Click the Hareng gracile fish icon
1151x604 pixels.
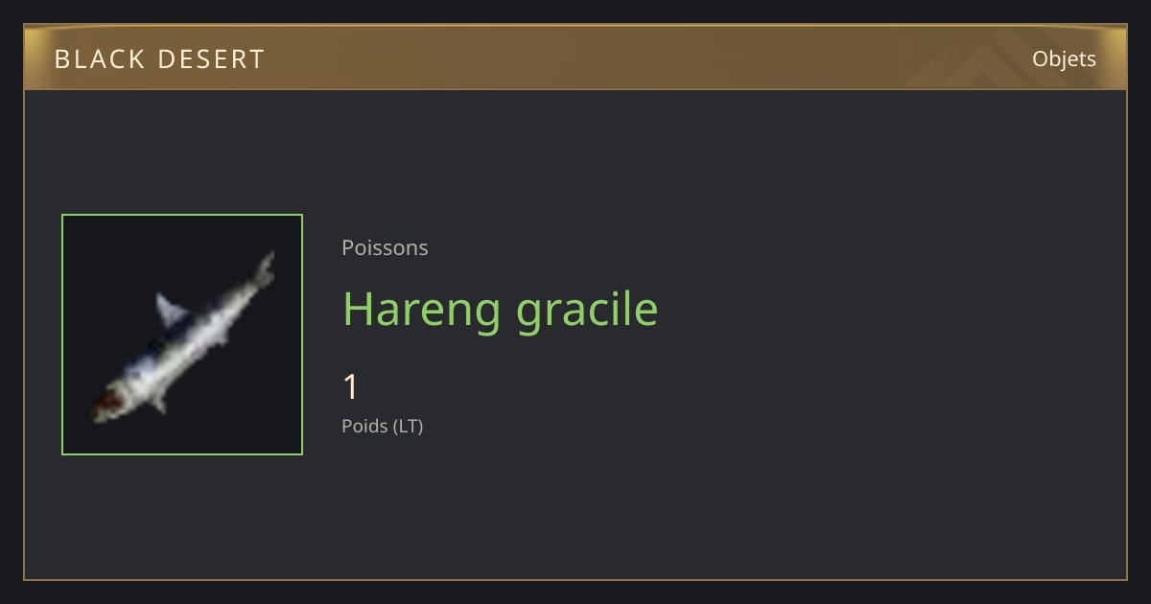182,335
